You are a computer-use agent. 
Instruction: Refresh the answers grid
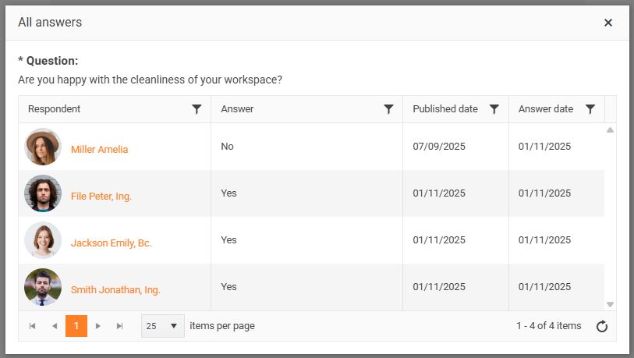pos(601,326)
